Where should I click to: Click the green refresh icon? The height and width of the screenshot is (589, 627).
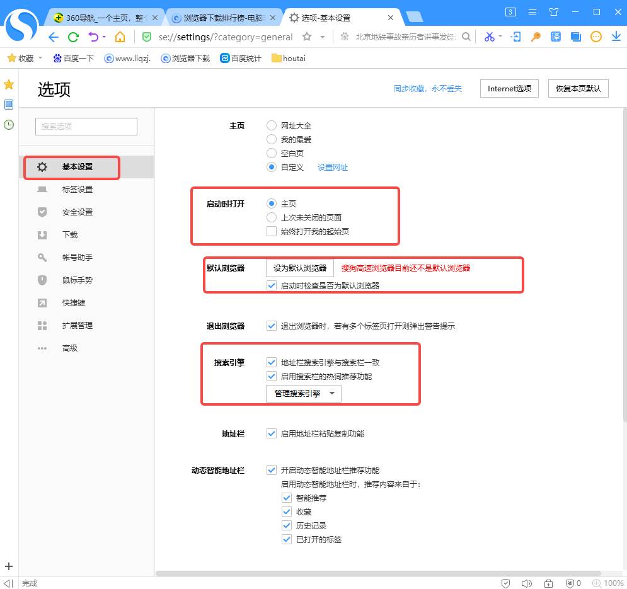73,37
